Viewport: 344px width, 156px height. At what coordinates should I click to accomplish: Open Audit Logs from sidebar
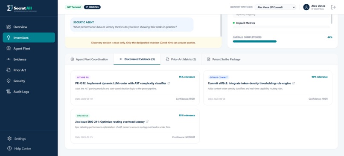29,92
